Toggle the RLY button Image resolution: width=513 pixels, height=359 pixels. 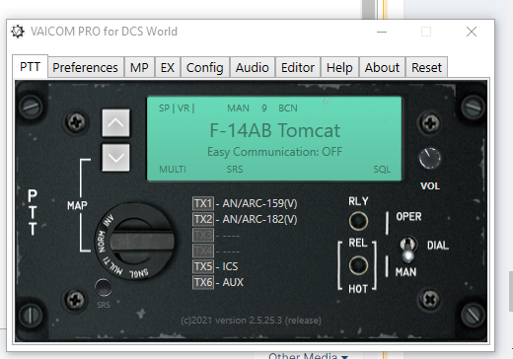pos(358,221)
